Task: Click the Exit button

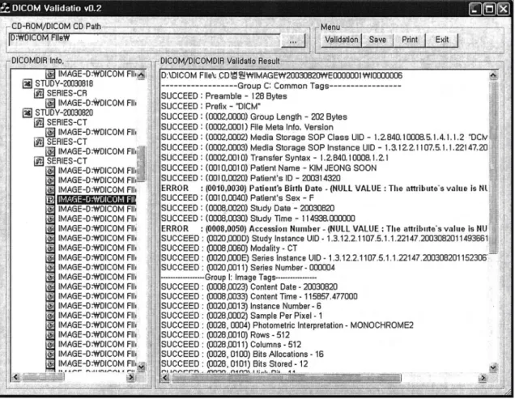Action: click(442, 40)
